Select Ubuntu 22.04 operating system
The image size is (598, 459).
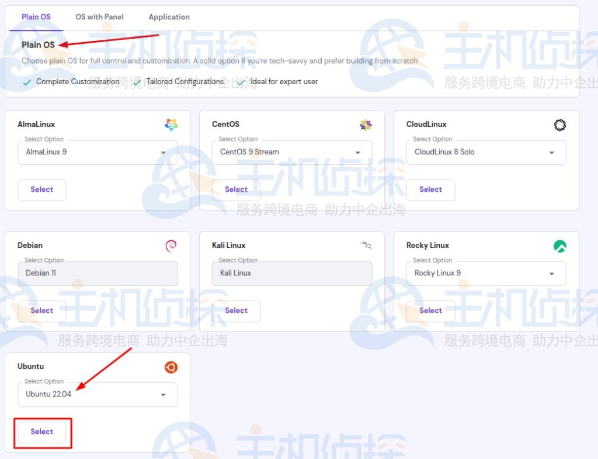(x=41, y=432)
